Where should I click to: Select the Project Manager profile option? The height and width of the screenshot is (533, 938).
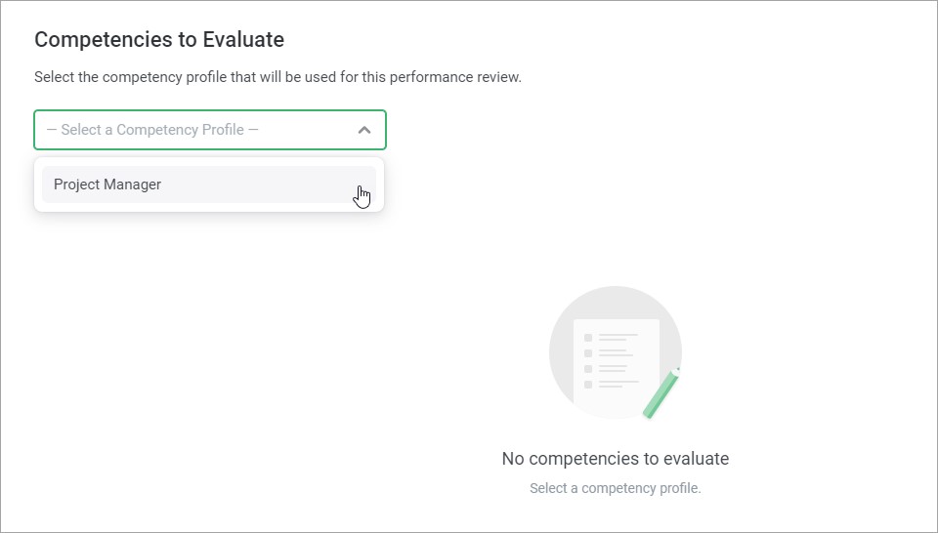coord(107,184)
